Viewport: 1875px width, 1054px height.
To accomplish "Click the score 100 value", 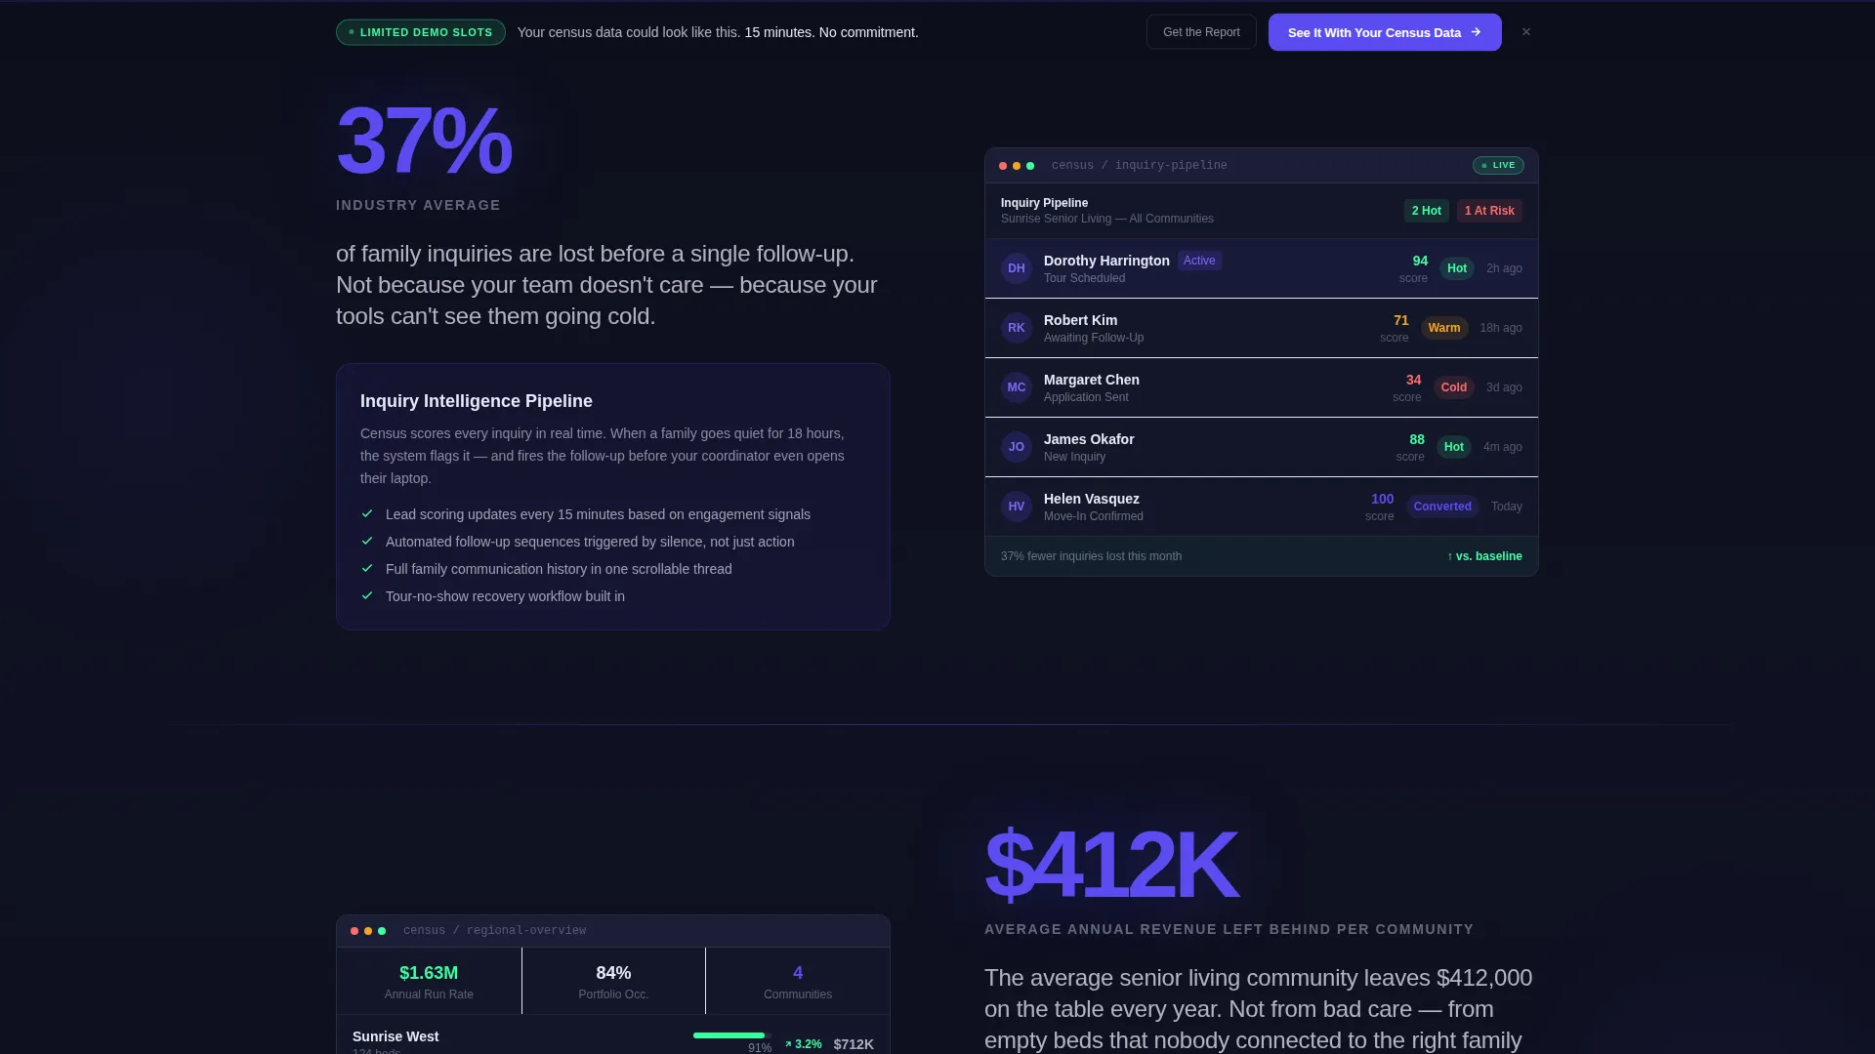I will coord(1383,499).
